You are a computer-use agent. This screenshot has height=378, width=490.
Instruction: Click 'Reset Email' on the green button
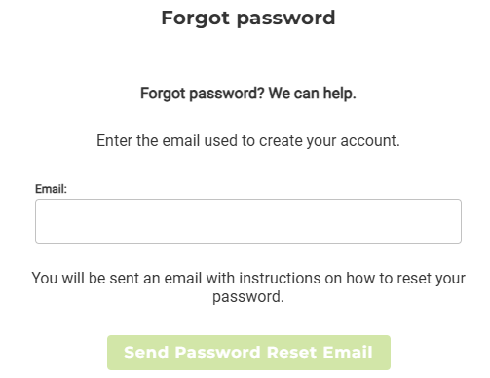pyautogui.click(x=320, y=353)
